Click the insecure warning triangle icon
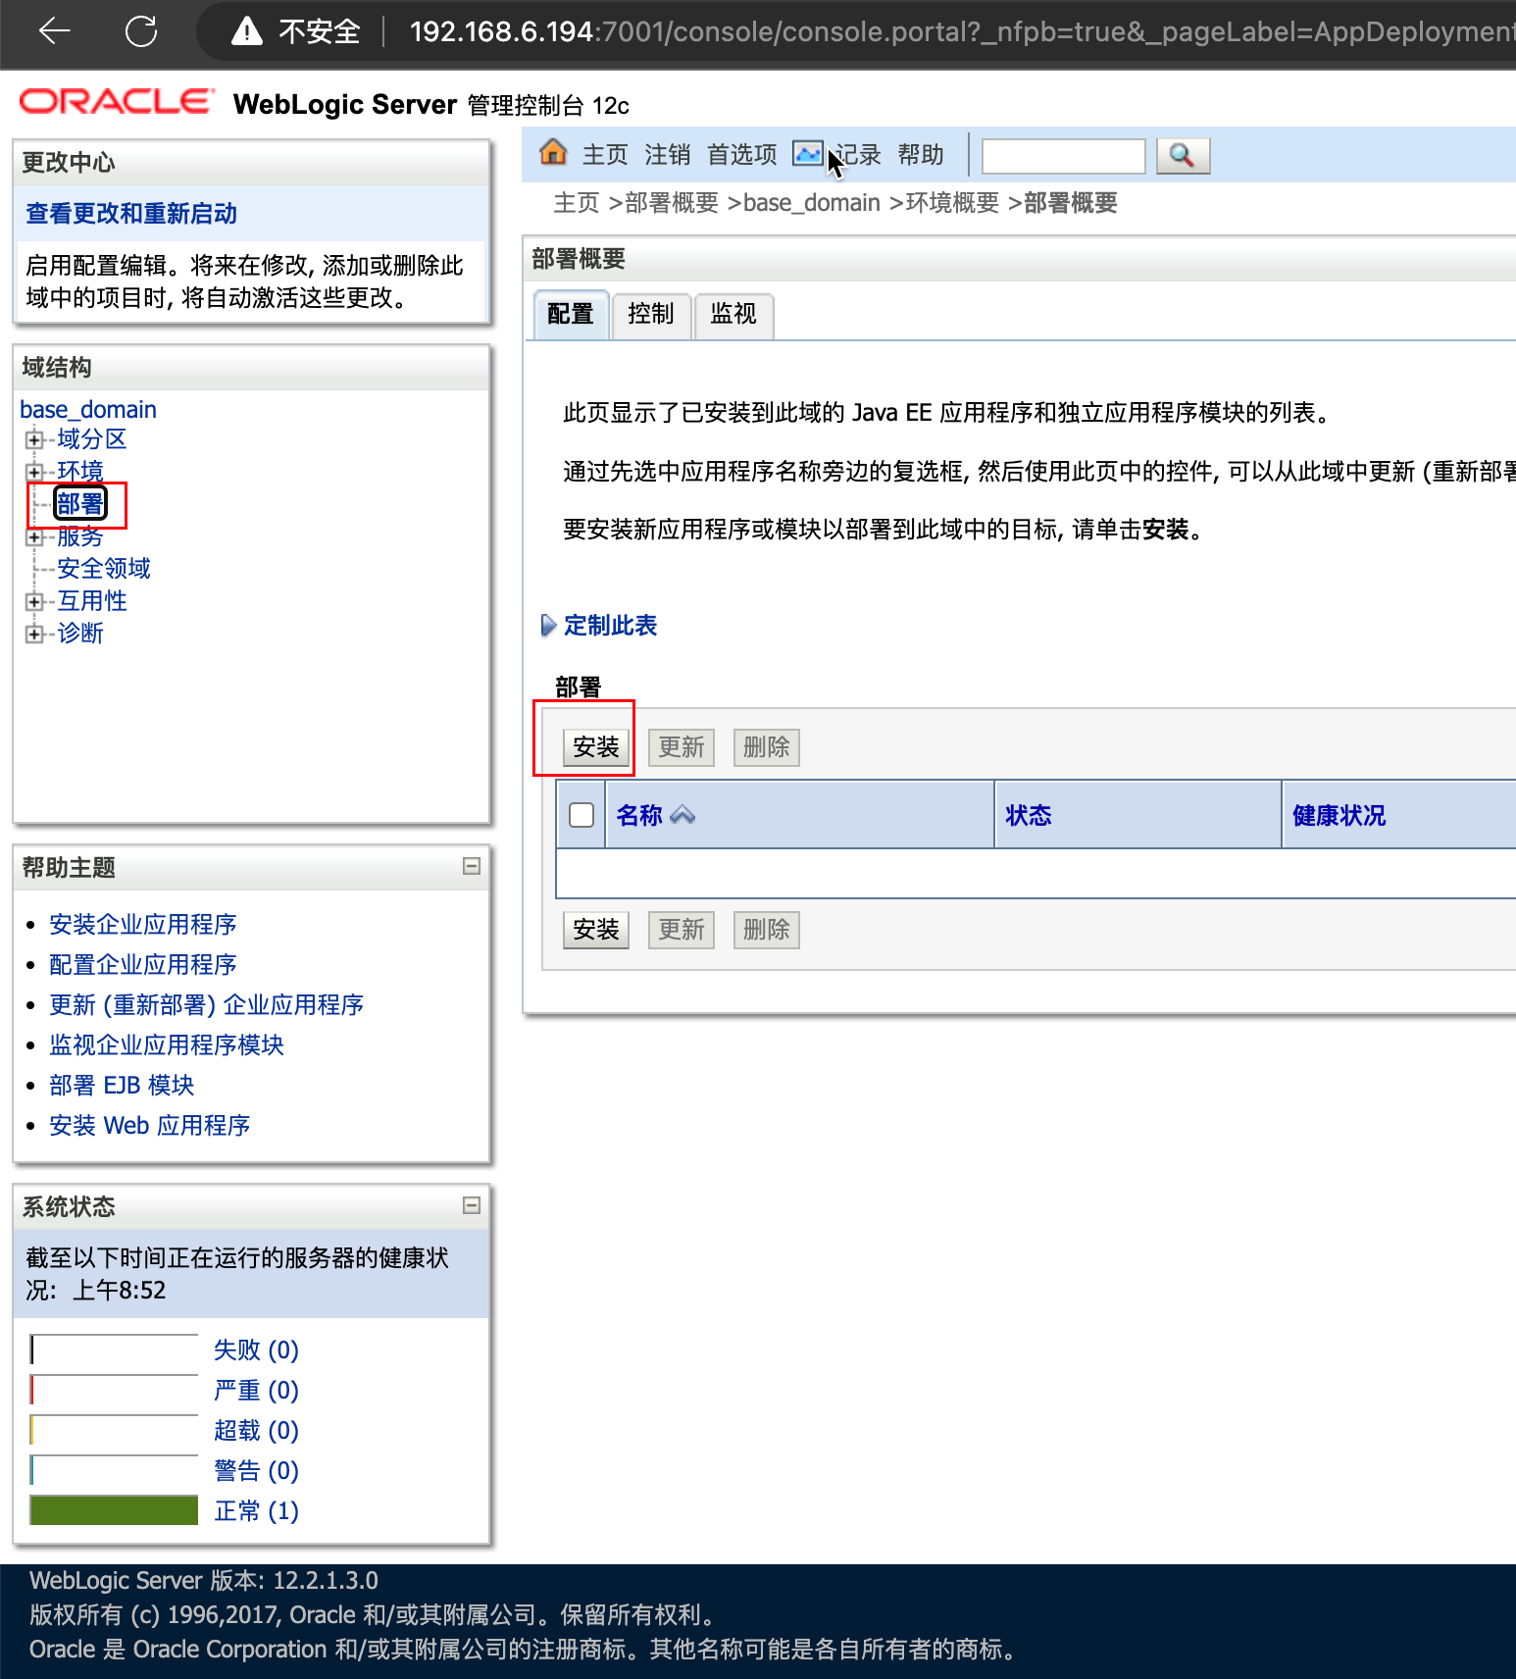 coord(247,32)
